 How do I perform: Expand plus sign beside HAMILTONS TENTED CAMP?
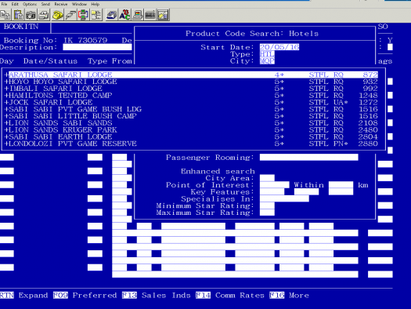pyautogui.click(x=6, y=96)
